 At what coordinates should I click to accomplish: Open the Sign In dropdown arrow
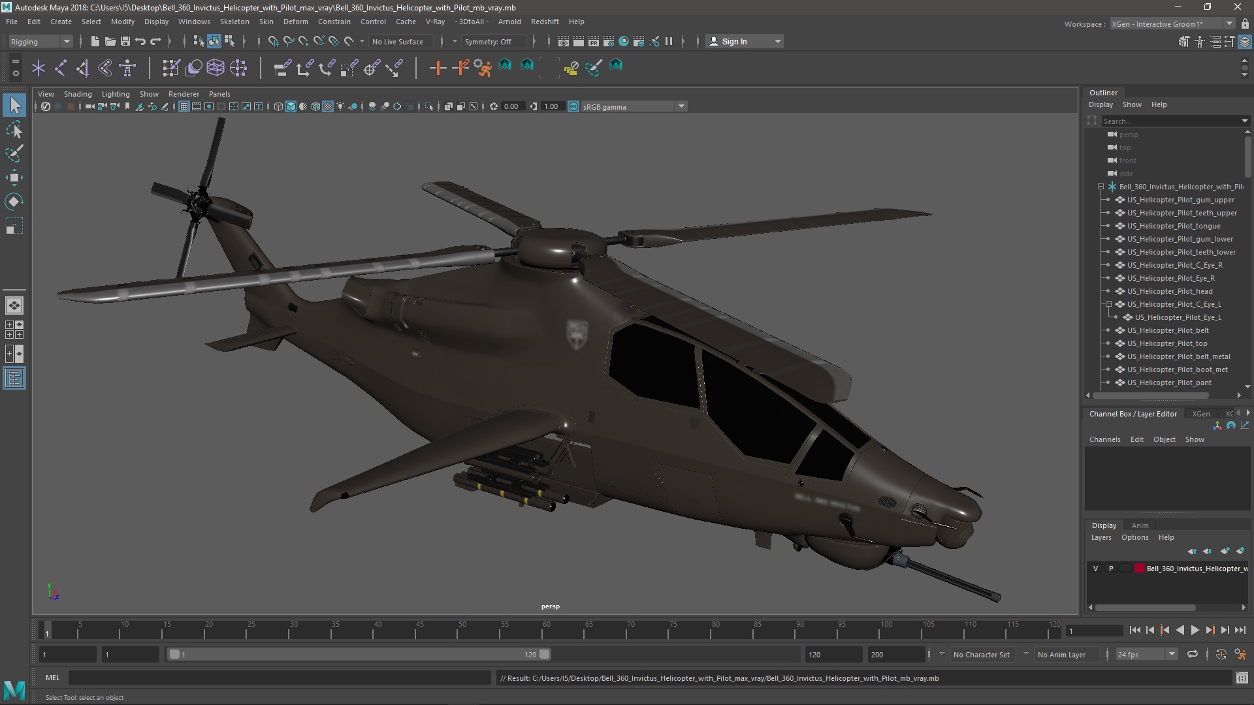pyautogui.click(x=777, y=41)
